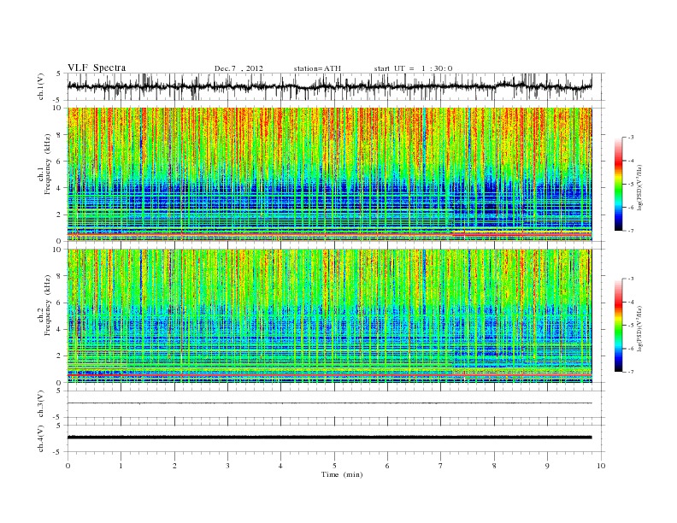The height and width of the screenshot is (523, 677).
Task: Click the ch.1 voltage waveform trace
Action: 329,86
